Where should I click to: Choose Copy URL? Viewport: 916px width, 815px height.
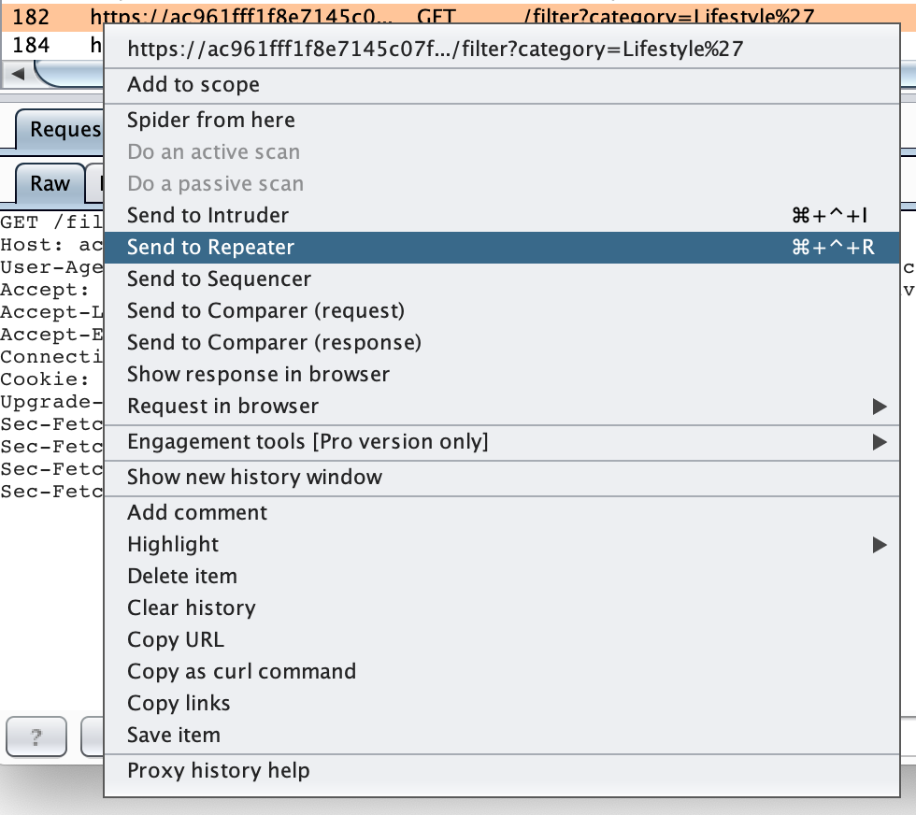tap(501, 639)
